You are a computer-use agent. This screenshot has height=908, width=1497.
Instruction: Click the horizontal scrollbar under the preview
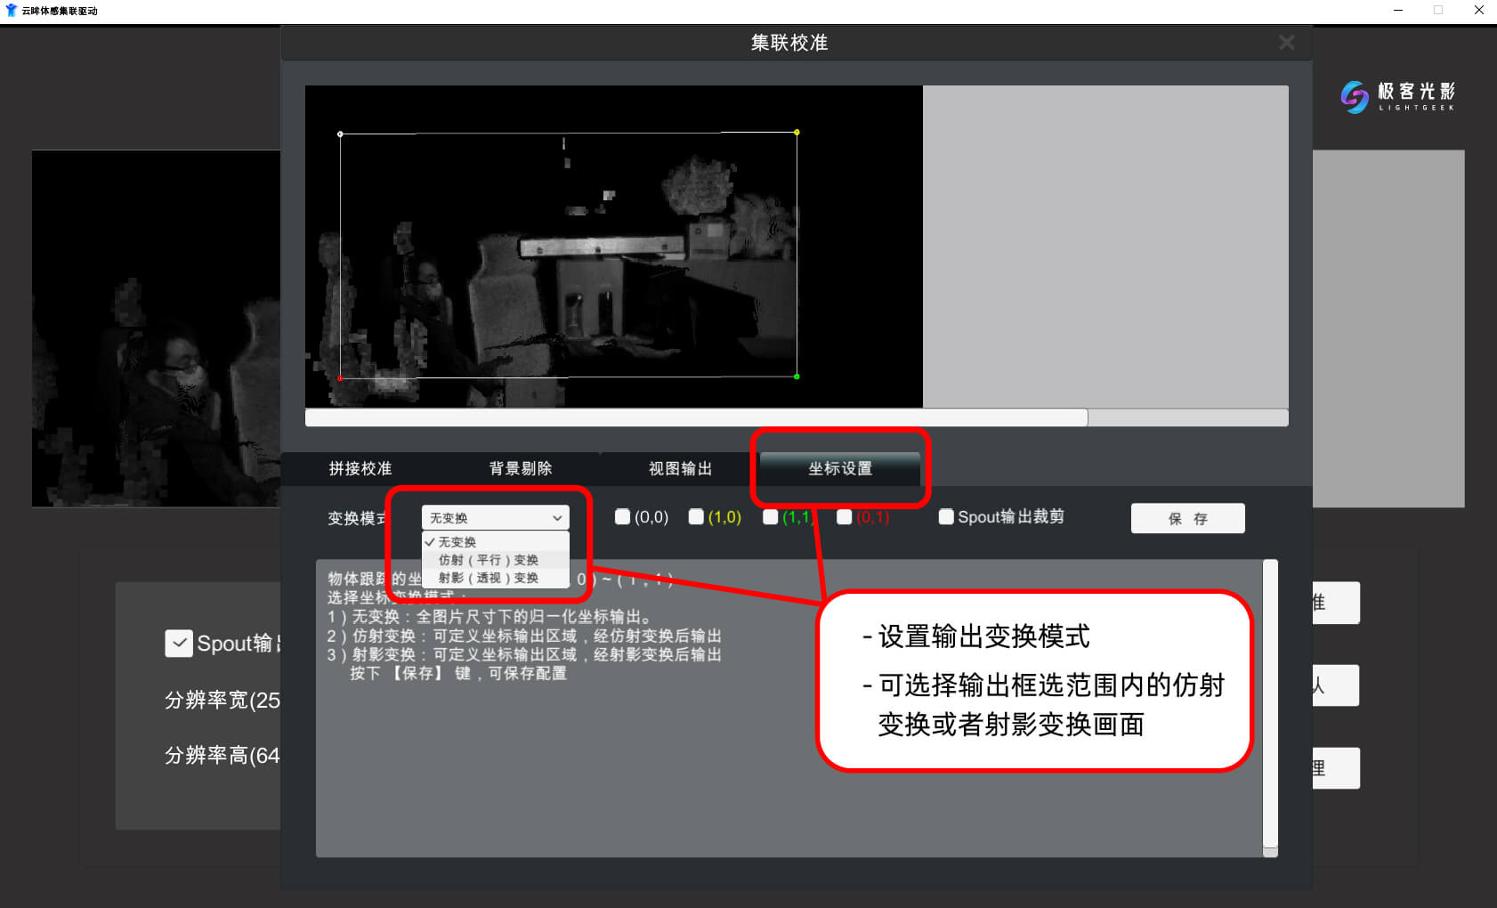696,418
